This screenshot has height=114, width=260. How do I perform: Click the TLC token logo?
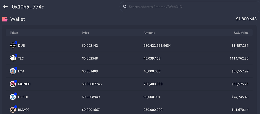pos(13,58)
